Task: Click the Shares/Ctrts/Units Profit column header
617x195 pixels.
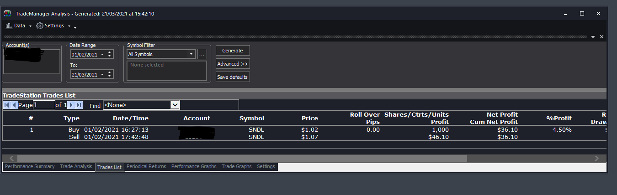Action: tap(417, 118)
